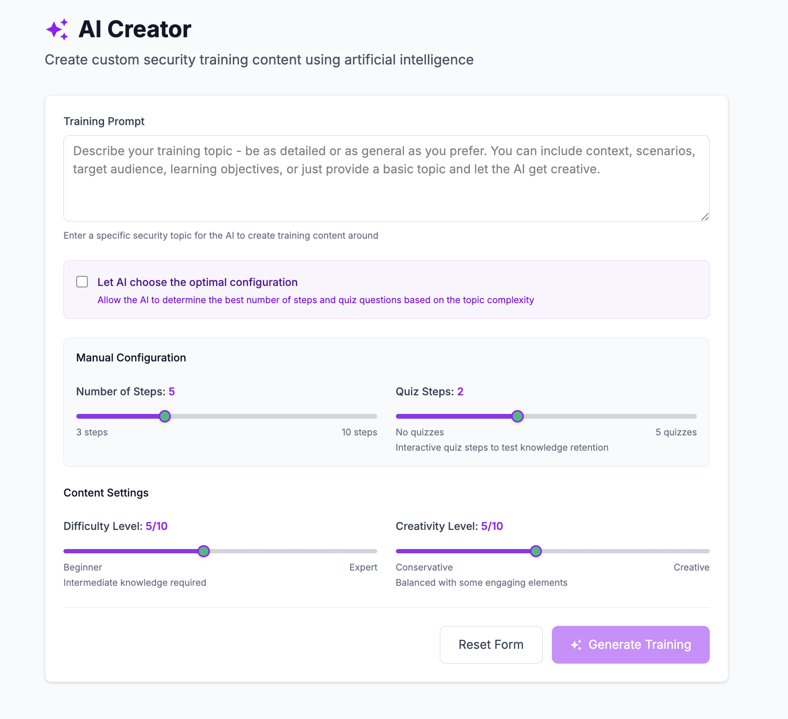Click the '10 steps' maximum label
Screen dimensions: 788x719
click(359, 432)
